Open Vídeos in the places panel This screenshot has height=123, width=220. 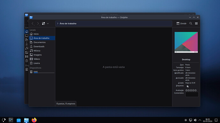(42, 59)
